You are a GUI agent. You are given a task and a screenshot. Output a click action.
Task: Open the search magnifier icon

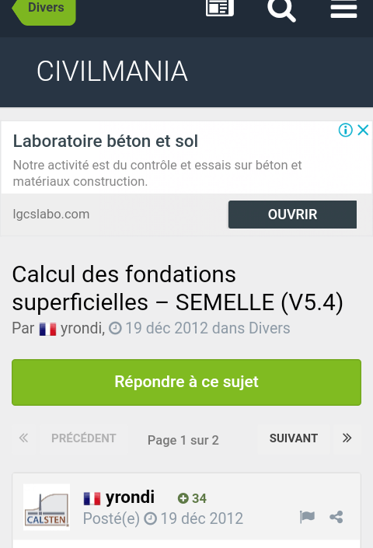pyautogui.click(x=281, y=9)
